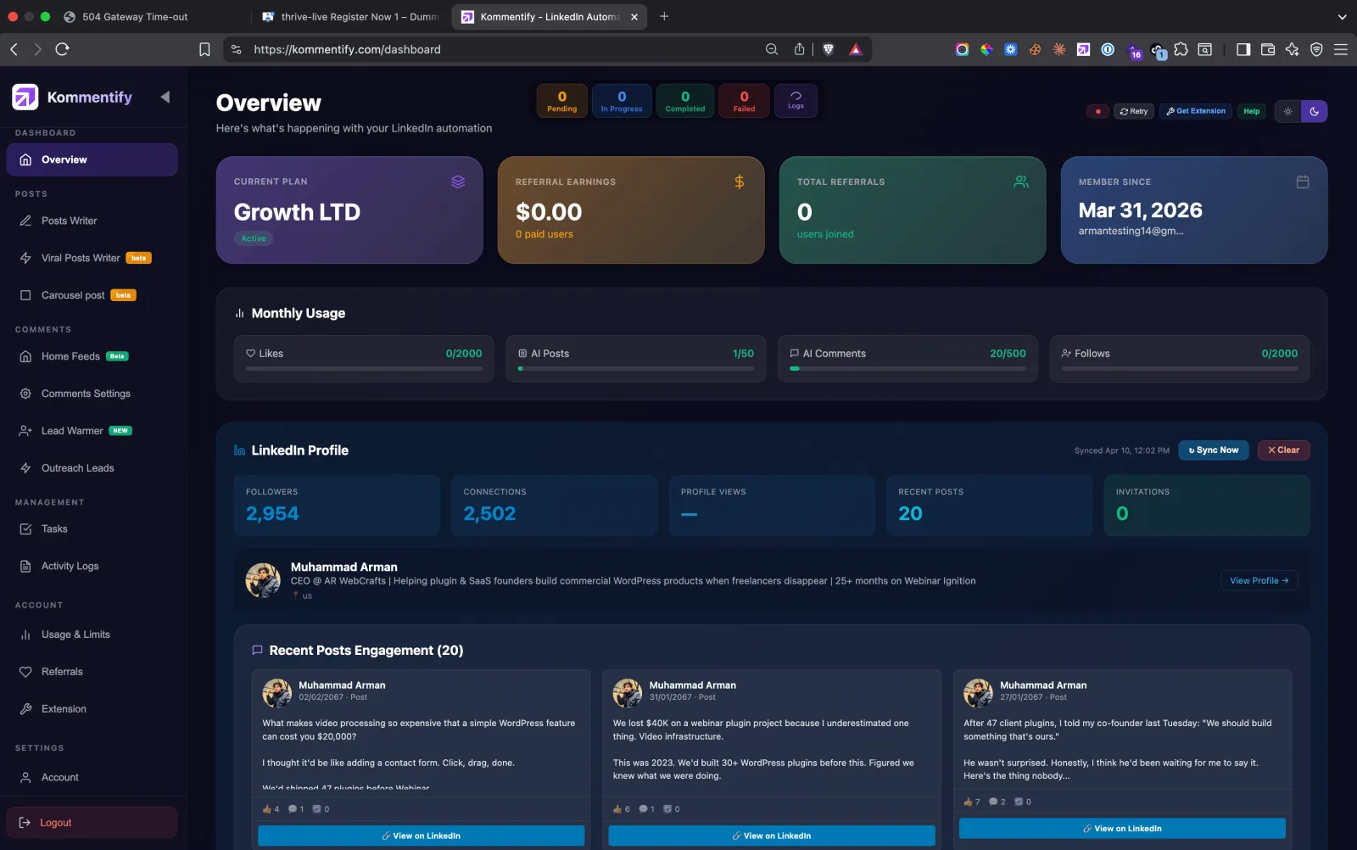The height and width of the screenshot is (850, 1357).
Task: Click the Completed counter
Action: (x=685, y=101)
